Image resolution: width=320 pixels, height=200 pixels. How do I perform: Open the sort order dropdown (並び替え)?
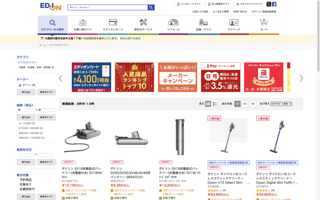pos(281,104)
